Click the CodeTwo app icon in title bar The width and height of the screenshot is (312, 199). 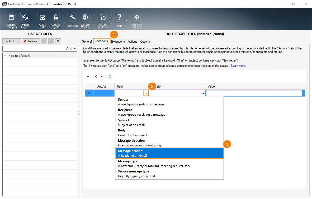(x=4, y=4)
